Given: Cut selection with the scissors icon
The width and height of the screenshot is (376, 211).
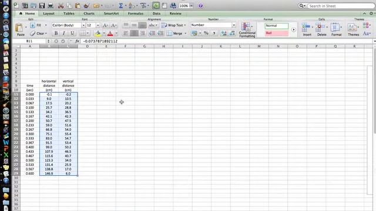Looking at the screenshot, I should pyautogui.click(x=61, y=5).
